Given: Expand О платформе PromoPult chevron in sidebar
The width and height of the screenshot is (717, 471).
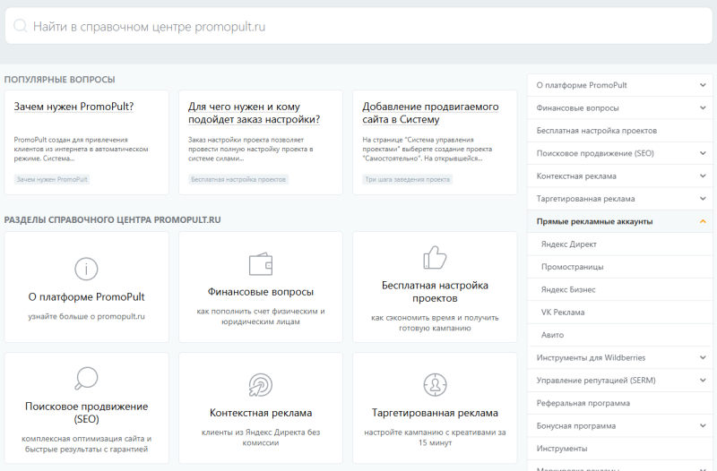Looking at the screenshot, I should (703, 85).
